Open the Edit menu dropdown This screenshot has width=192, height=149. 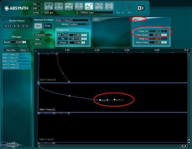[x=37, y=8]
